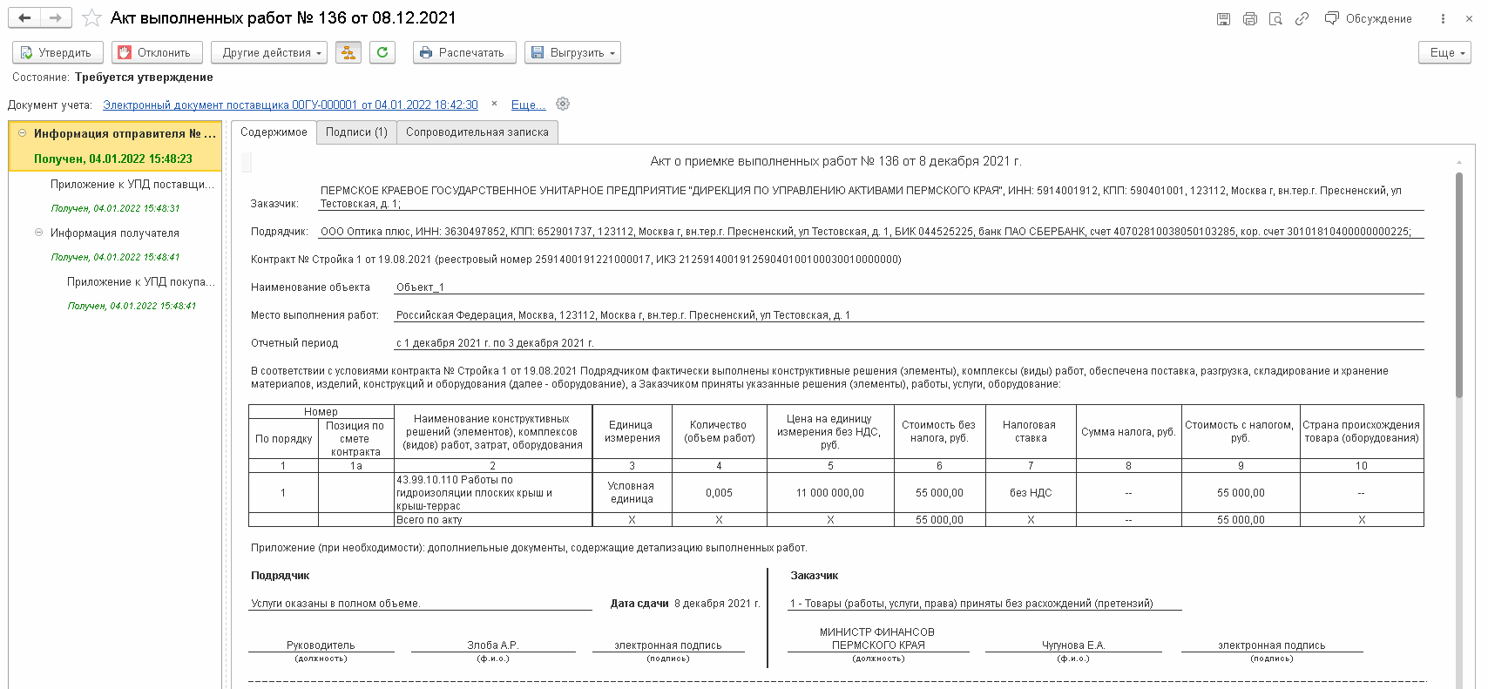Image resolution: width=1488 pixels, height=689 pixels.
Task: Open settings gear next to Еще link
Action: pos(563,104)
